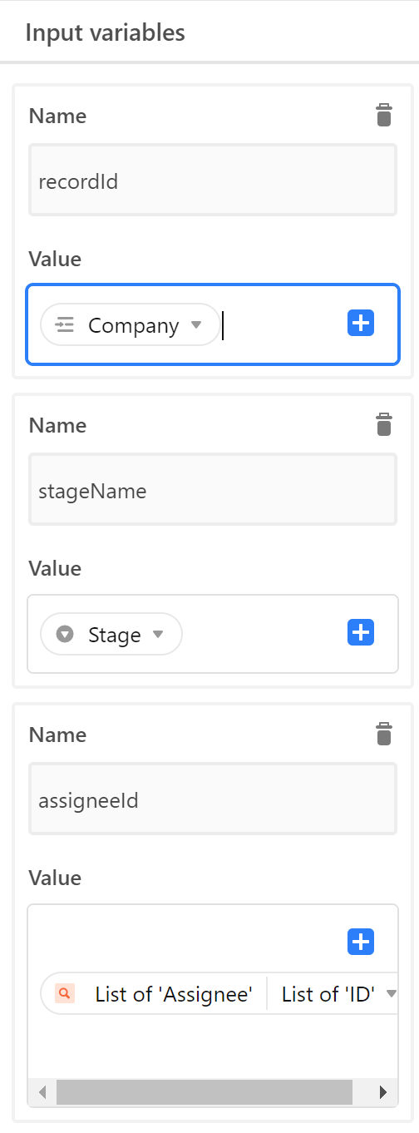The height and width of the screenshot is (1133, 419).
Task: Add a token to the stageName value
Action: 360,633
